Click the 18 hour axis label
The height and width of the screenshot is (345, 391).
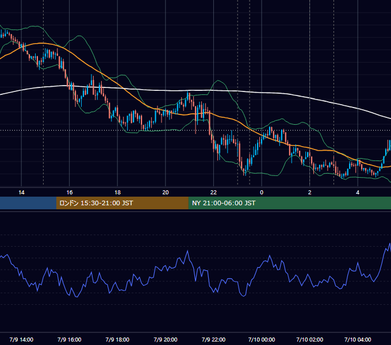[x=117, y=193]
